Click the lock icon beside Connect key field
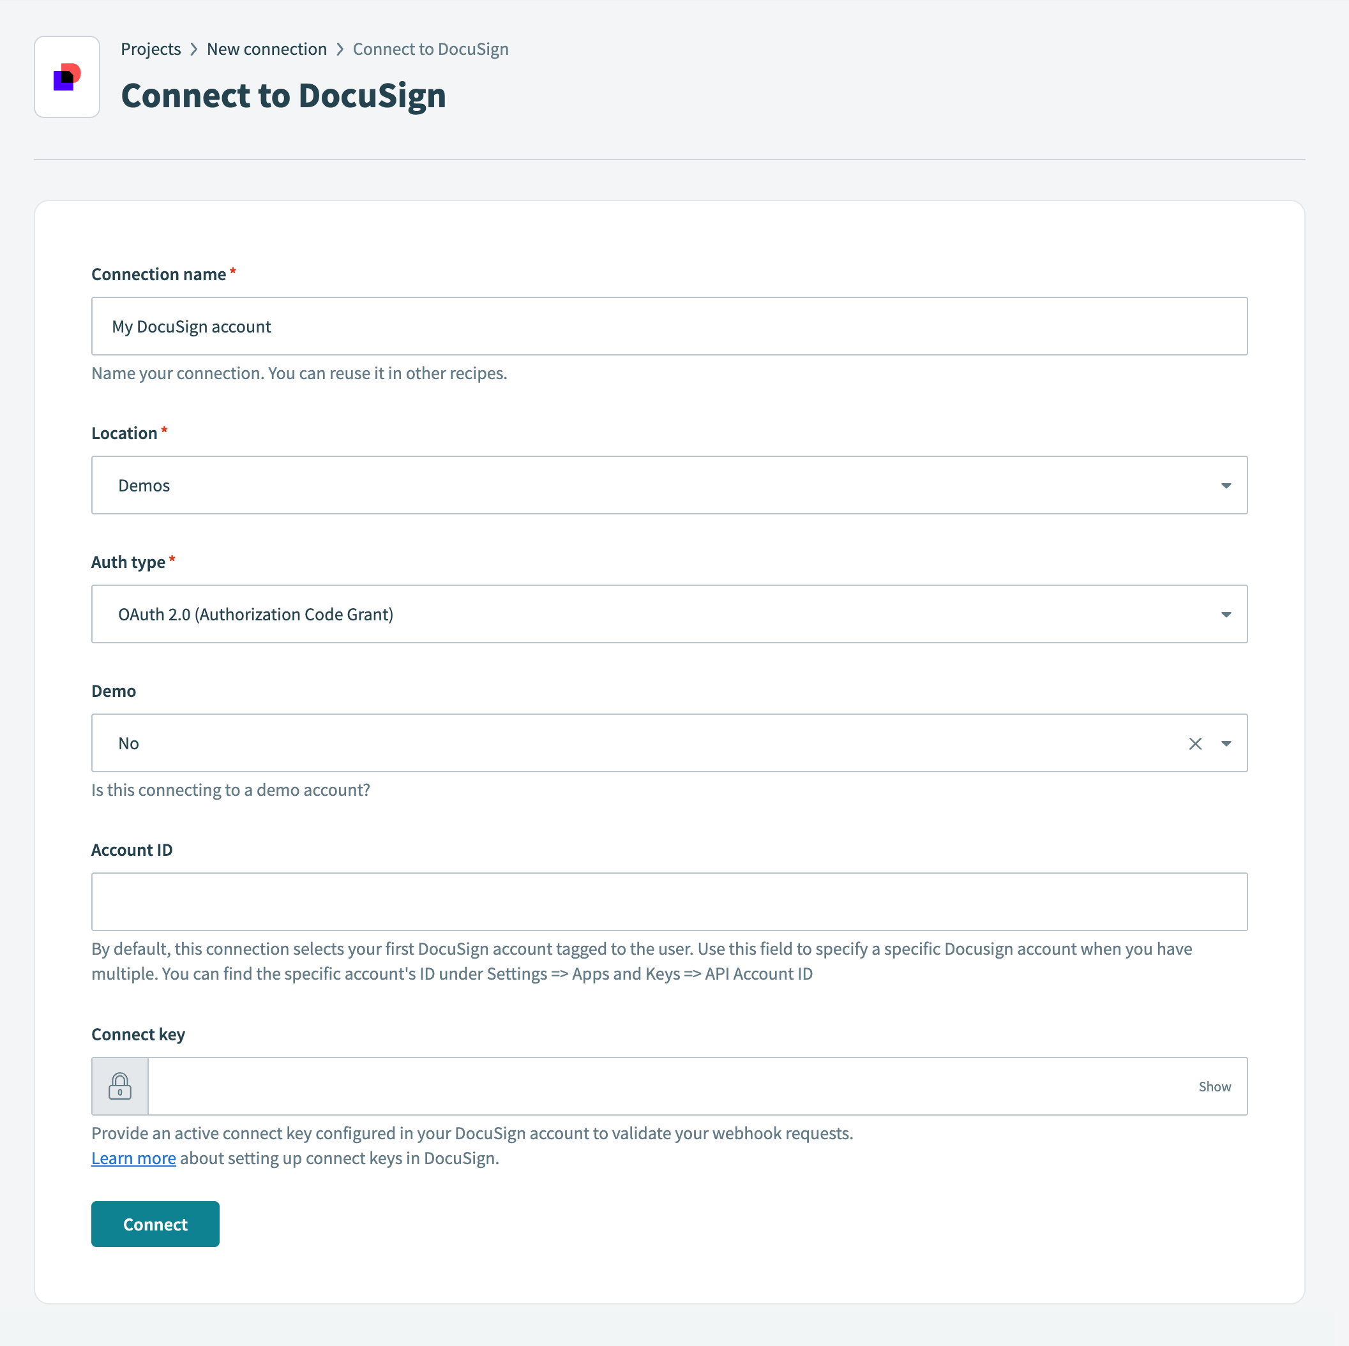 tap(119, 1086)
